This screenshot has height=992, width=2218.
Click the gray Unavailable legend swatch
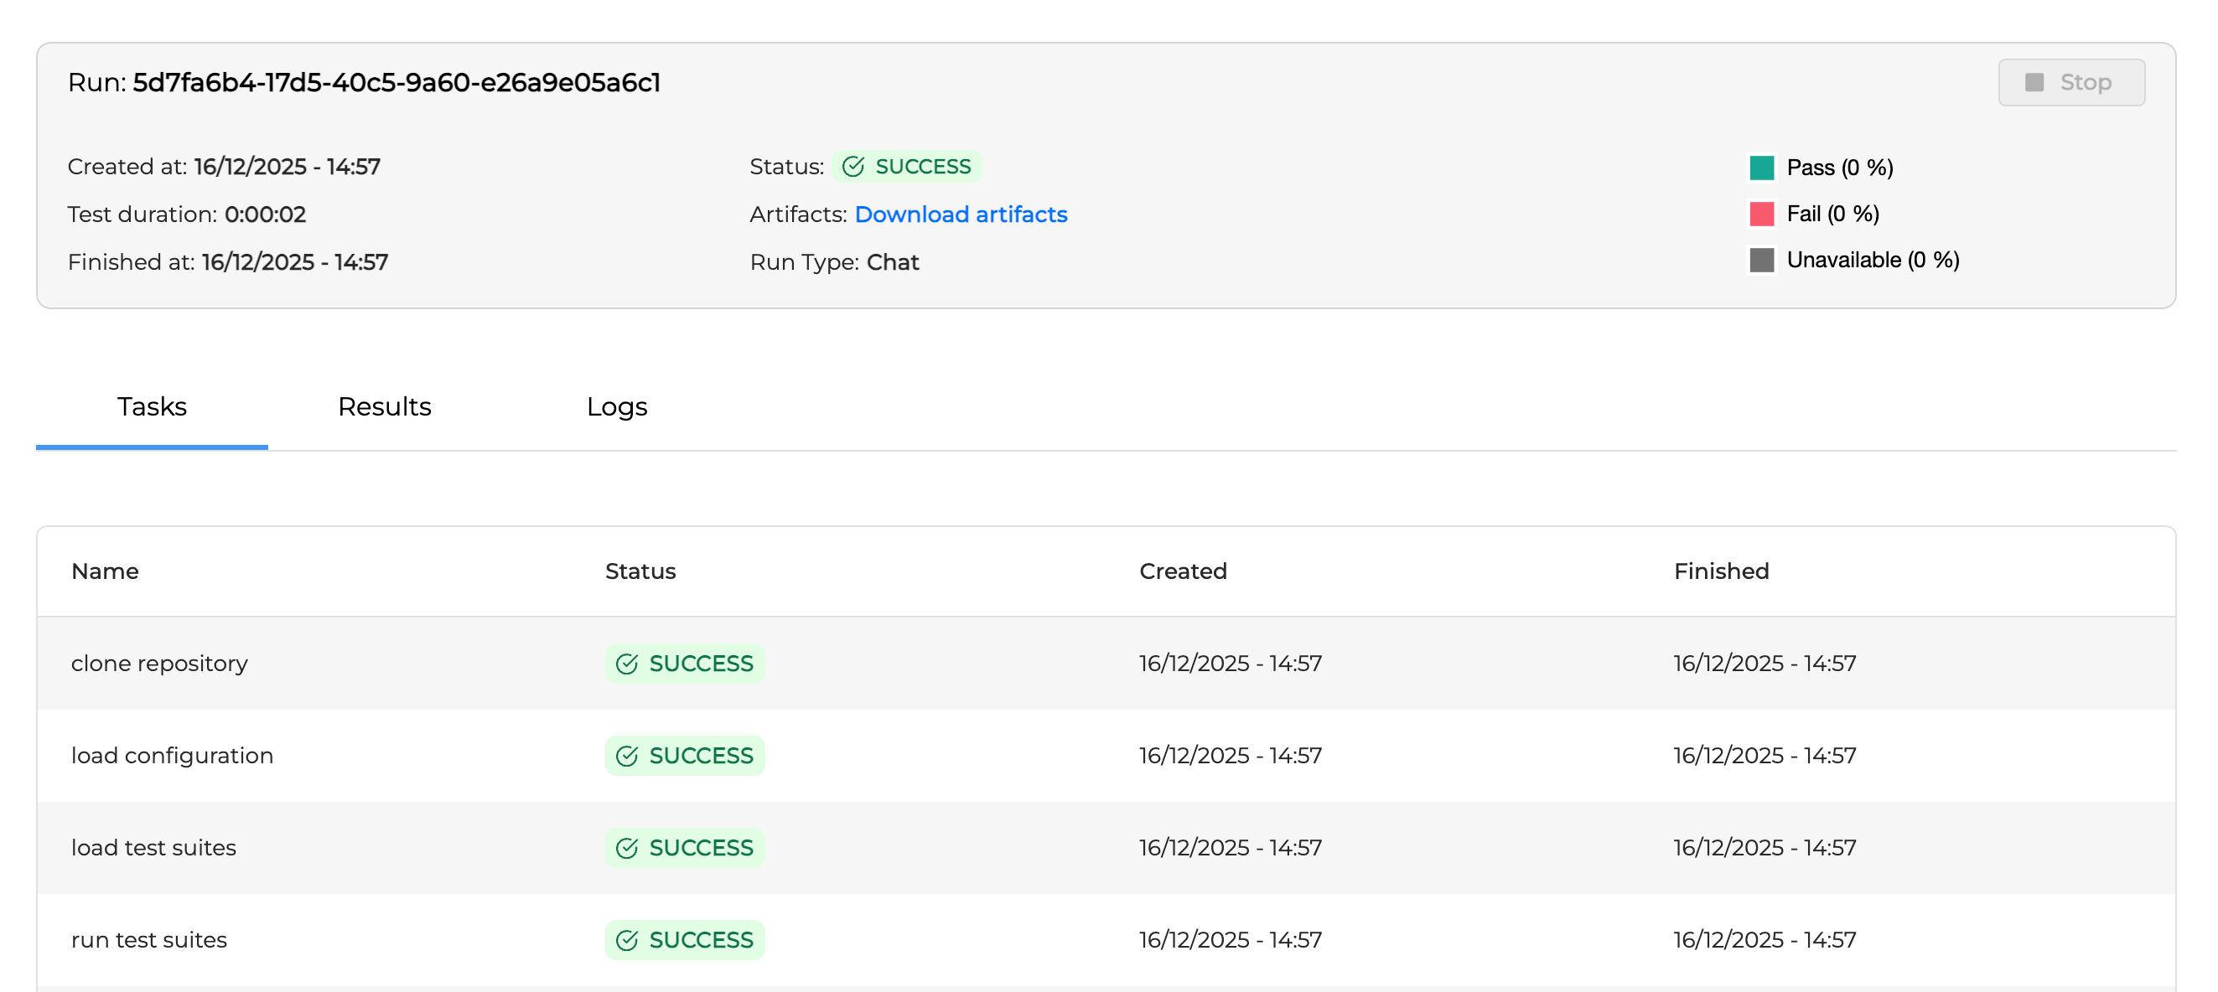click(1761, 260)
